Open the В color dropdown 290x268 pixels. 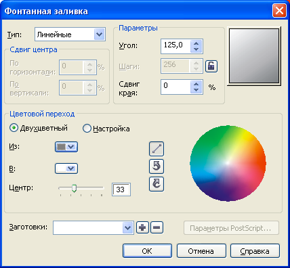click(66, 169)
